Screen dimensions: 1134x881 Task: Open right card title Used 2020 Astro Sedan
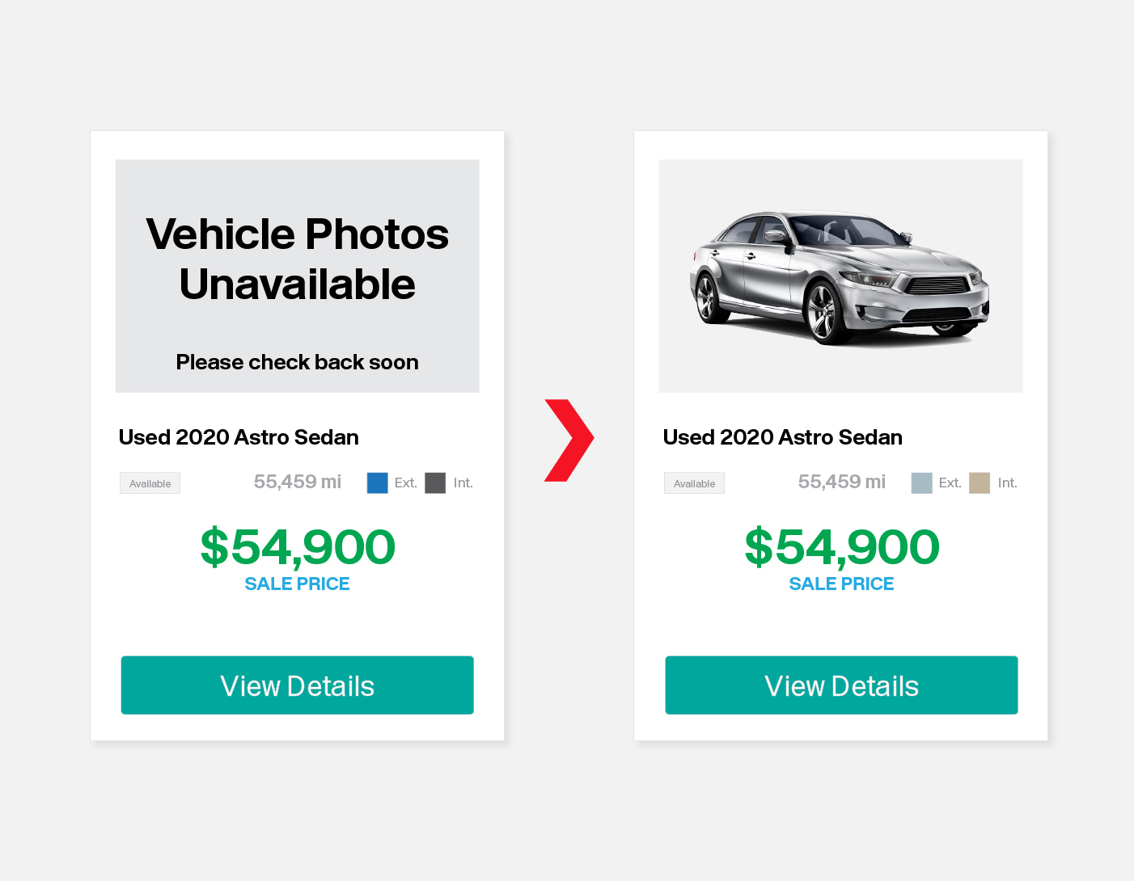coord(783,437)
